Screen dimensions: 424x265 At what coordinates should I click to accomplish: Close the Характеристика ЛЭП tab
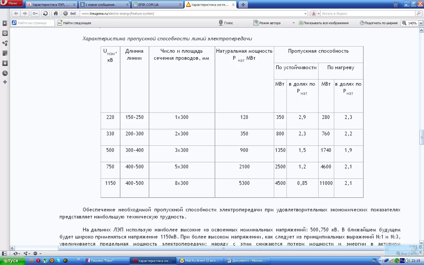coord(74,5)
